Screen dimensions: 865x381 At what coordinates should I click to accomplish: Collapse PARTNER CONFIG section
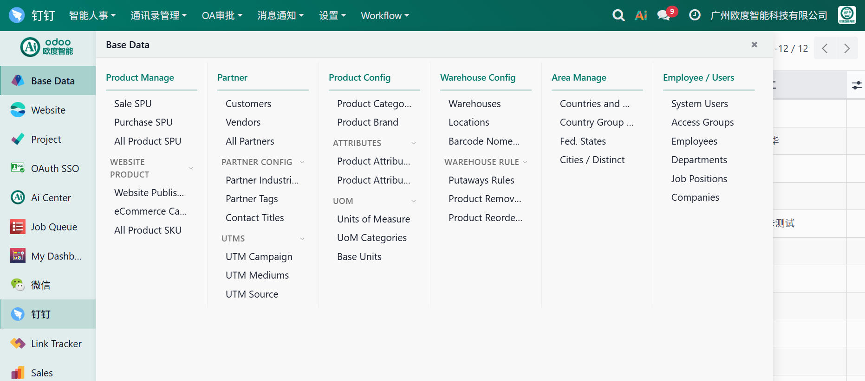coord(302,162)
